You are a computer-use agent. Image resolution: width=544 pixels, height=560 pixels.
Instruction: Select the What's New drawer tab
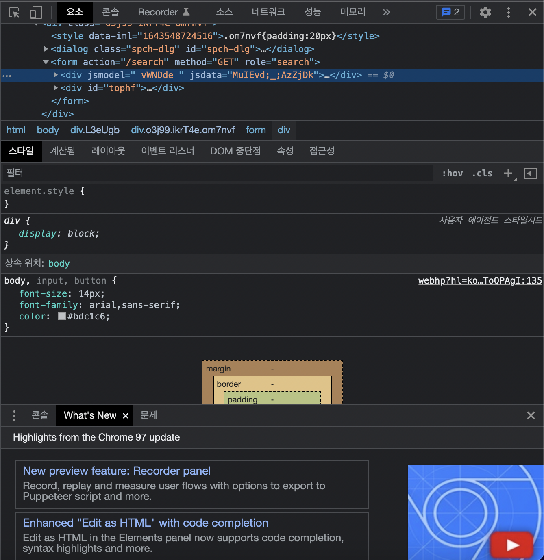click(90, 415)
